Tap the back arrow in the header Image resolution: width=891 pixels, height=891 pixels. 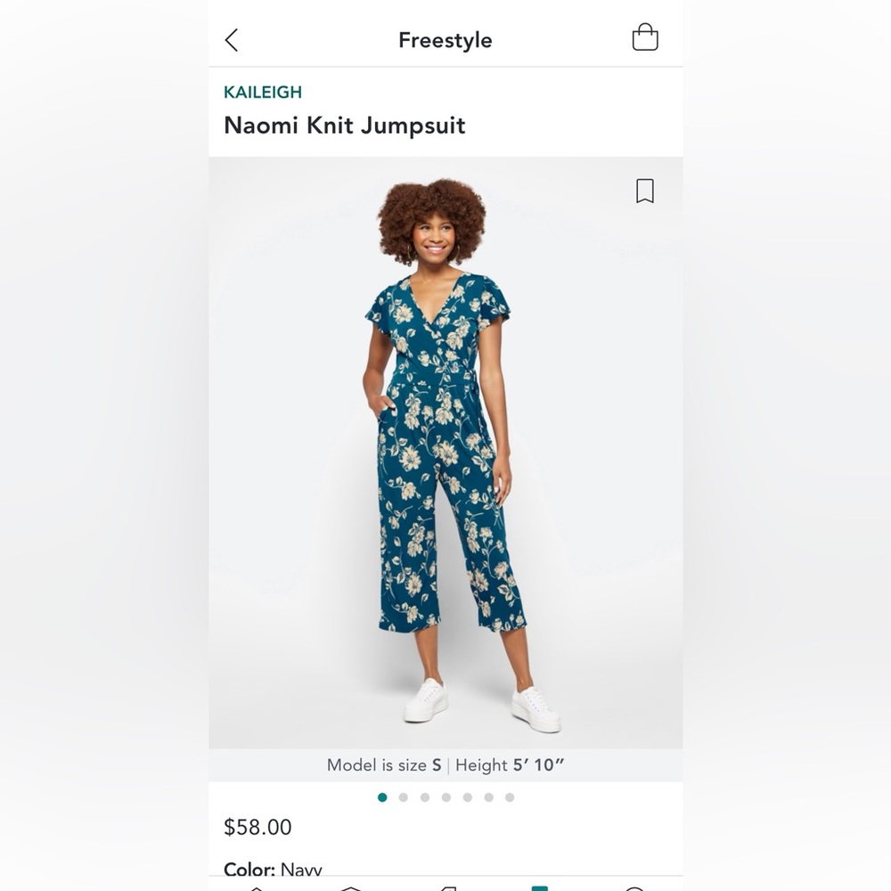[232, 40]
